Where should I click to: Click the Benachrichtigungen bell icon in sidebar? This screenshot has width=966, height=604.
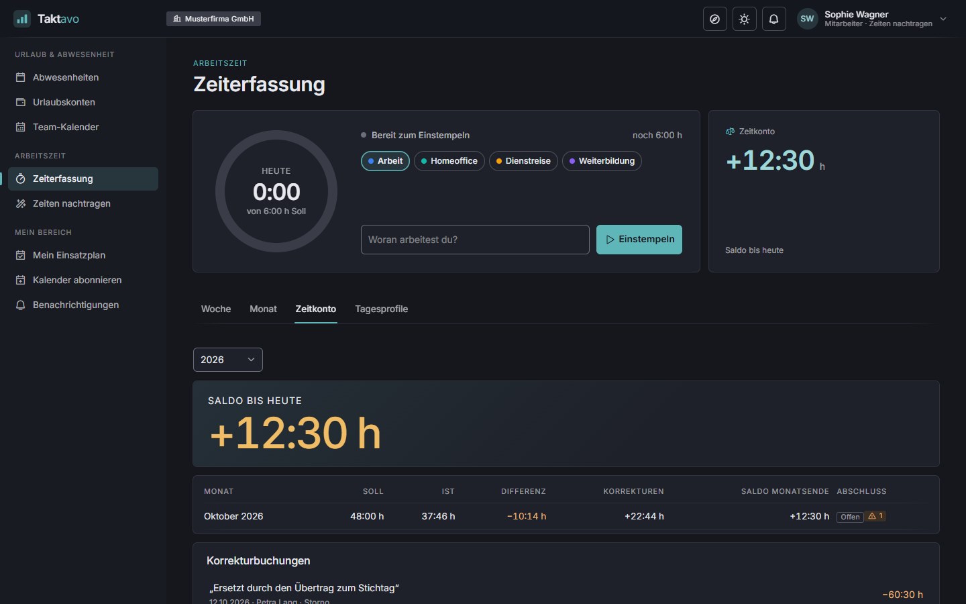point(21,305)
